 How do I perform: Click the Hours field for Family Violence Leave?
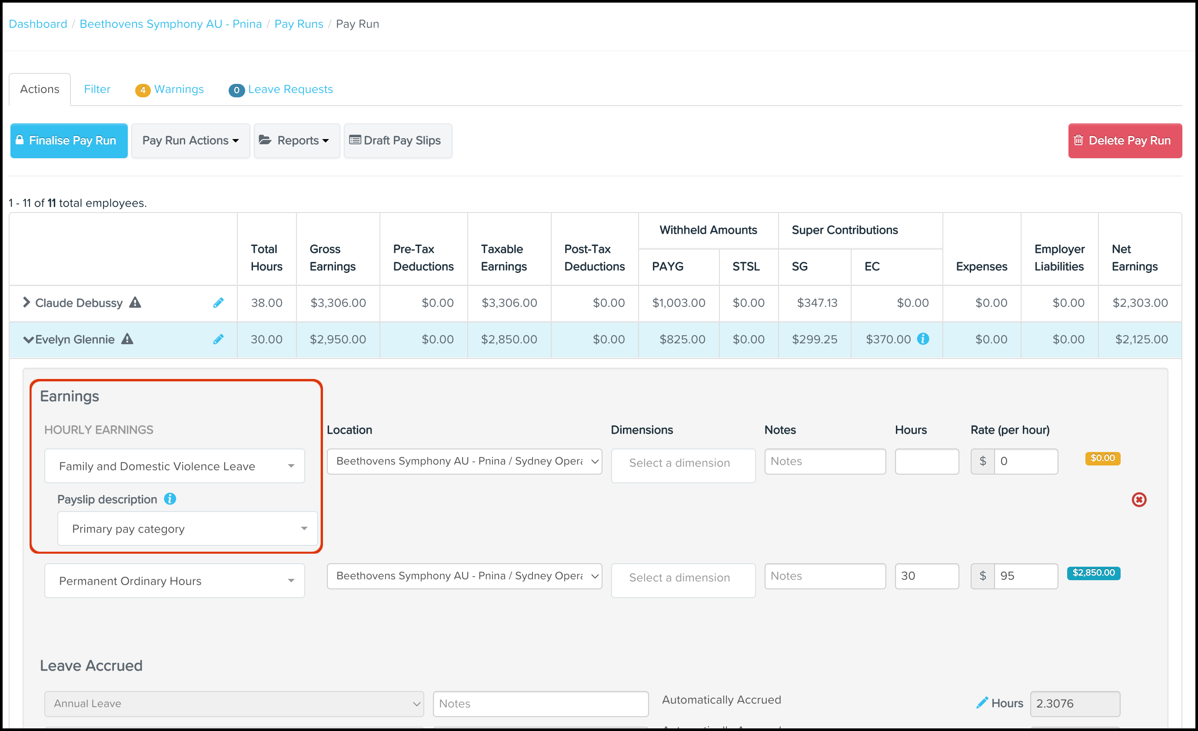926,461
